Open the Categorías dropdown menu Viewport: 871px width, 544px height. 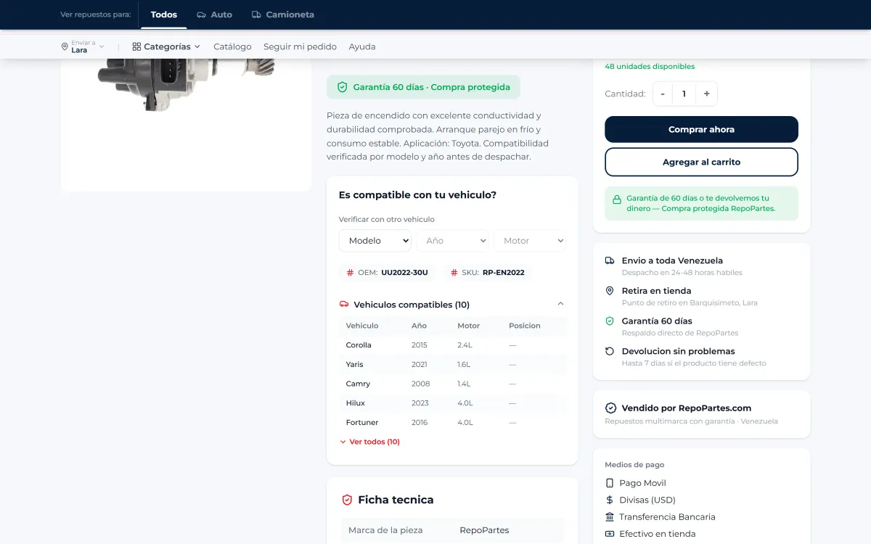coord(166,46)
